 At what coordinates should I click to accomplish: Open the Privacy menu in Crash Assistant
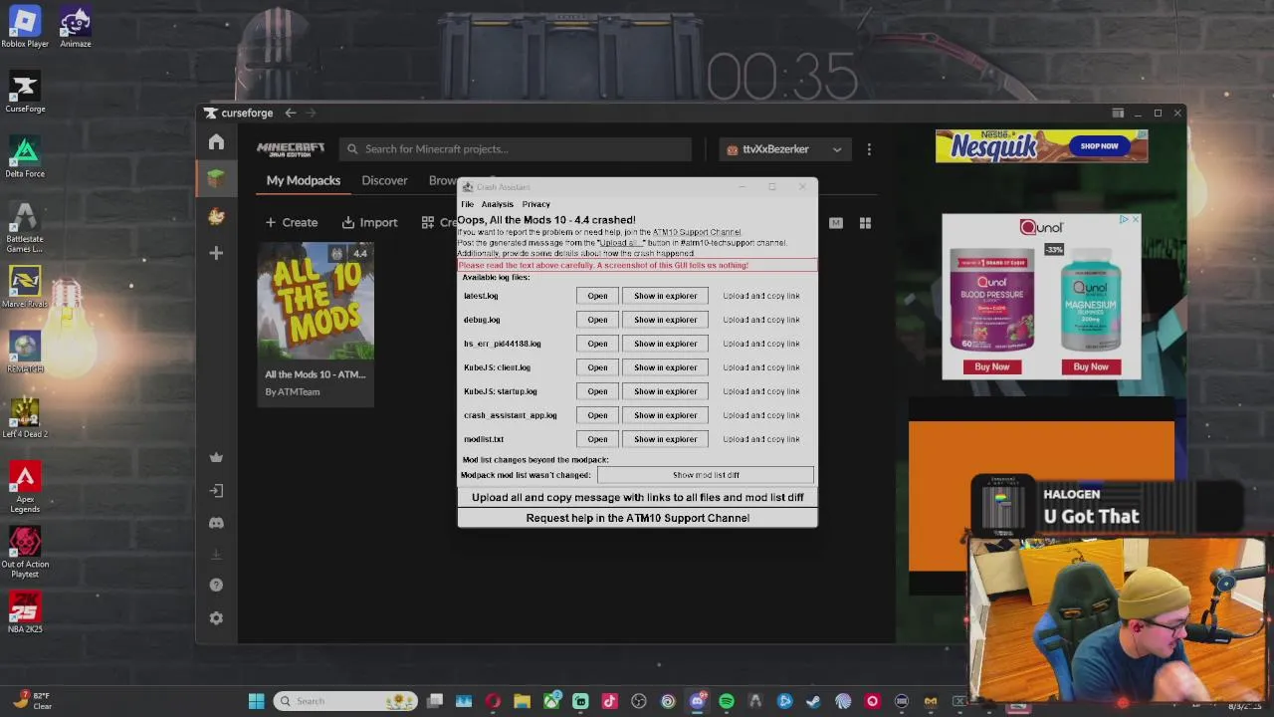click(535, 204)
